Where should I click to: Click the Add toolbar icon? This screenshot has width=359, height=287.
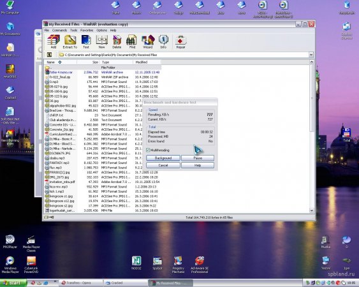(54, 41)
